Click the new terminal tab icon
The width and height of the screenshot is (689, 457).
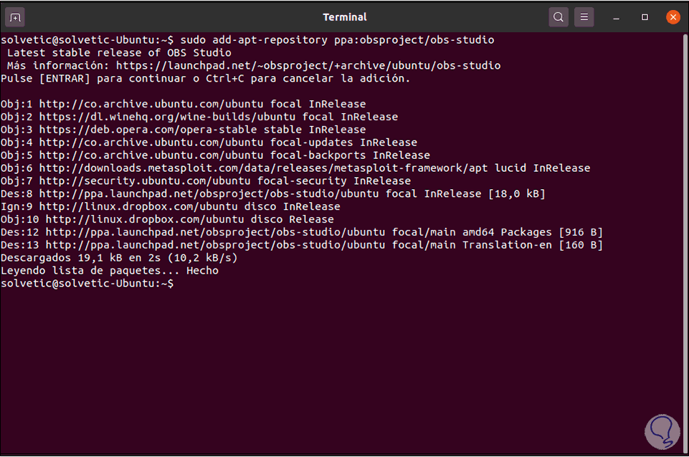click(x=14, y=16)
